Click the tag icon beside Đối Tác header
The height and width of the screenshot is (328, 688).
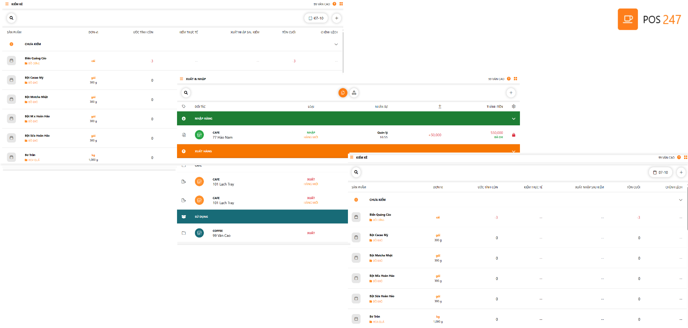(184, 107)
